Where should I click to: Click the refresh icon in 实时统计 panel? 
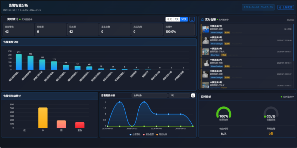click(192, 19)
